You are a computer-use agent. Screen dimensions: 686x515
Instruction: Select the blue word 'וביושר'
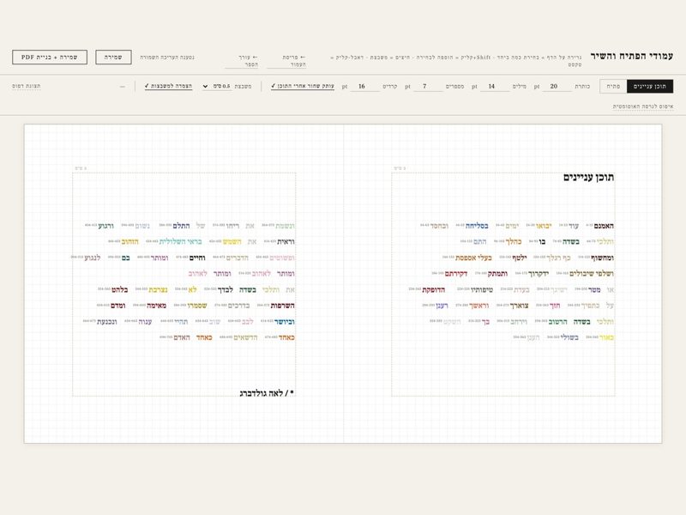pos(285,322)
